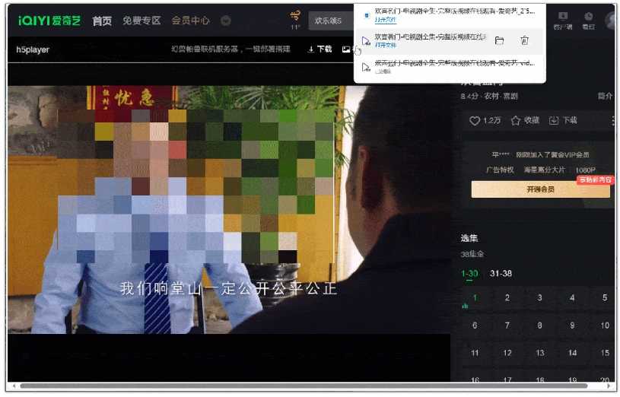Click the second download's video file icon
This screenshot has height=397, width=620.
pyautogui.click(x=366, y=40)
